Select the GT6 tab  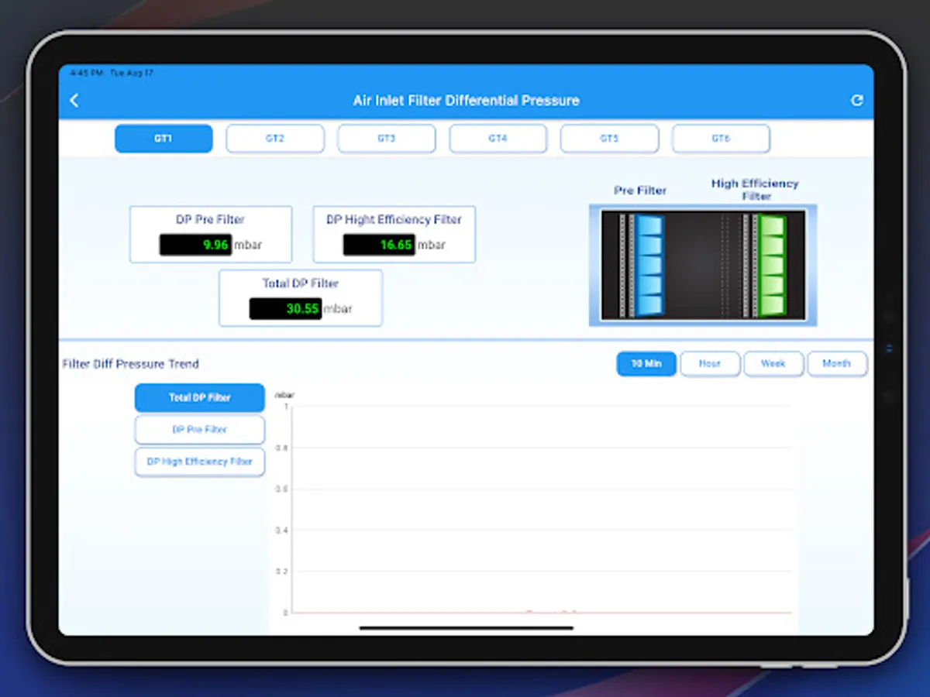pyautogui.click(x=721, y=139)
